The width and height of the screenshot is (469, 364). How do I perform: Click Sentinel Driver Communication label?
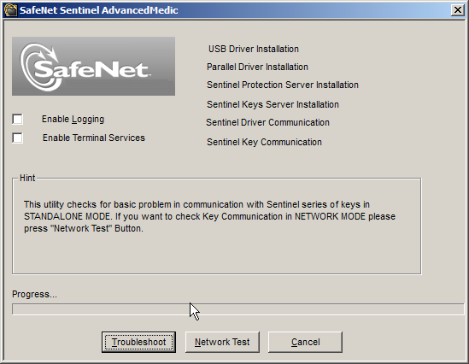(267, 122)
